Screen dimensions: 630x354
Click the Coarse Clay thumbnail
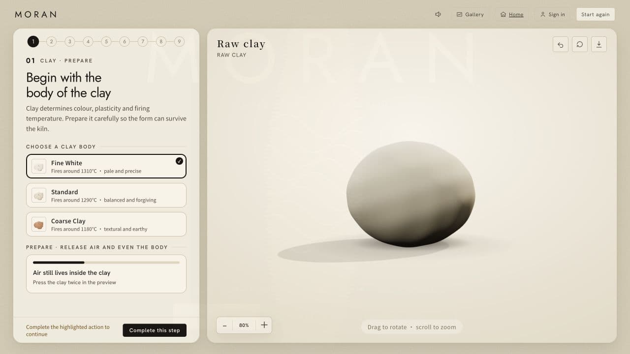[39, 224]
